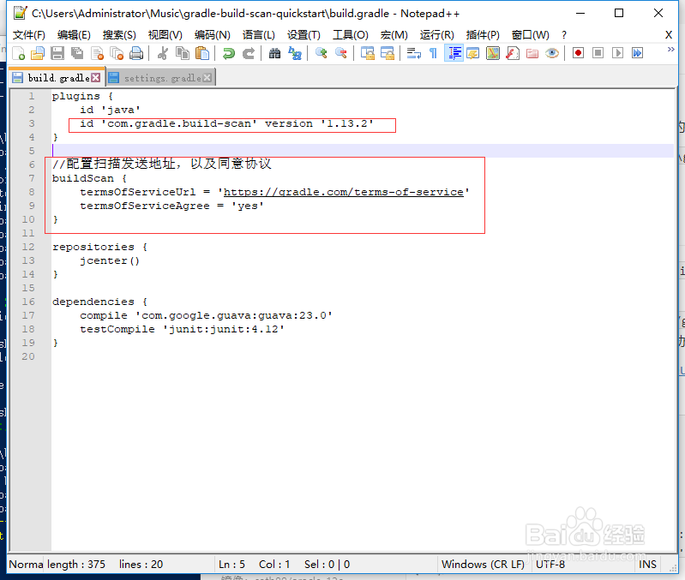This screenshot has height=580, width=685.
Task: Toggle word wrap from toolbar
Action: (x=413, y=53)
